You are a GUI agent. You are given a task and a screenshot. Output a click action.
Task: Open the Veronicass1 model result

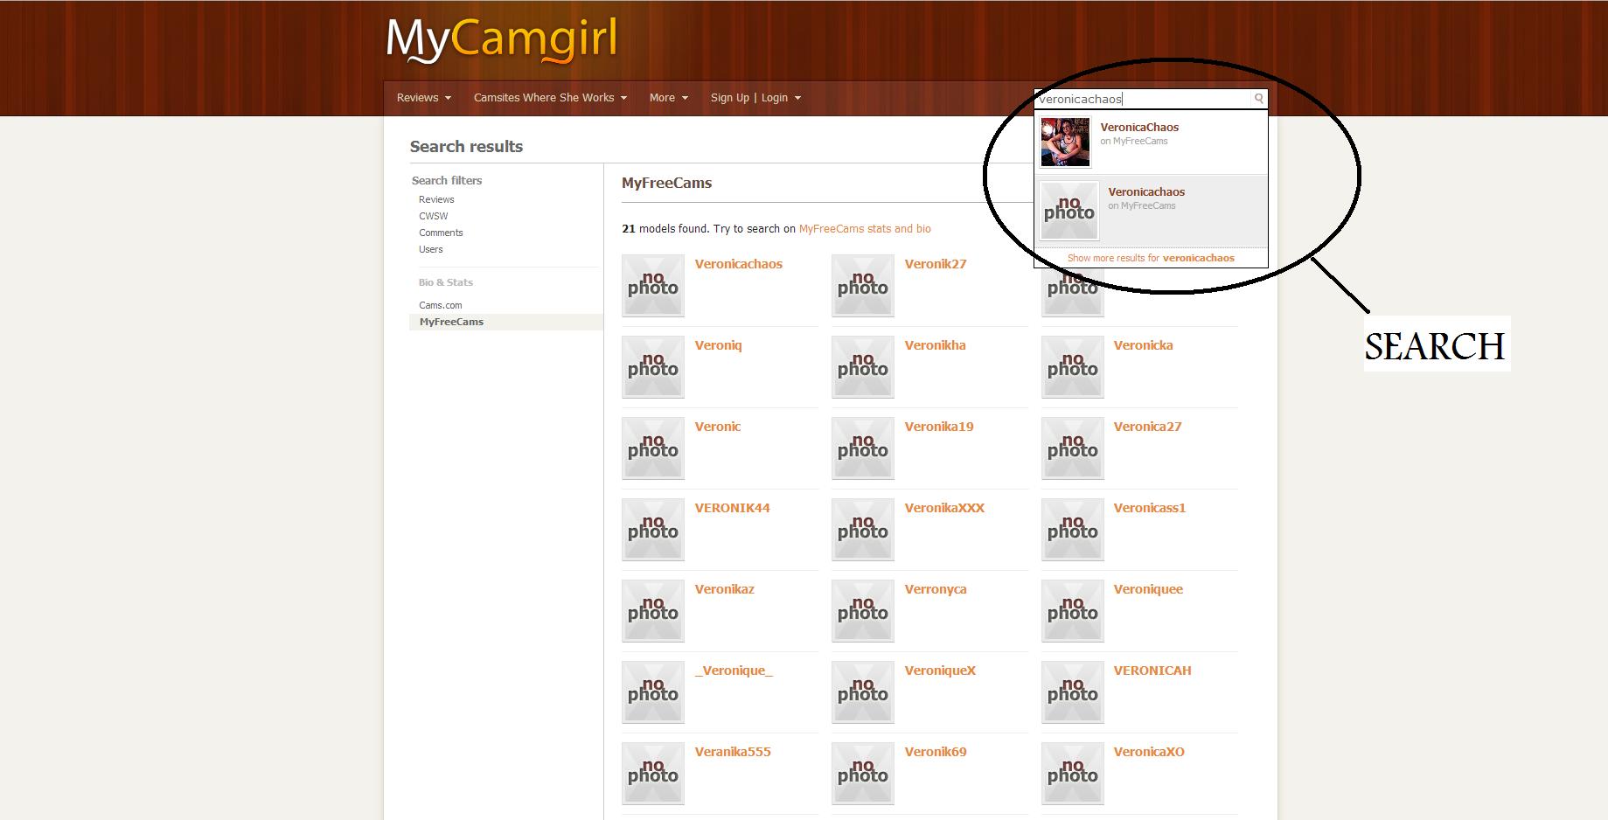tap(1149, 508)
